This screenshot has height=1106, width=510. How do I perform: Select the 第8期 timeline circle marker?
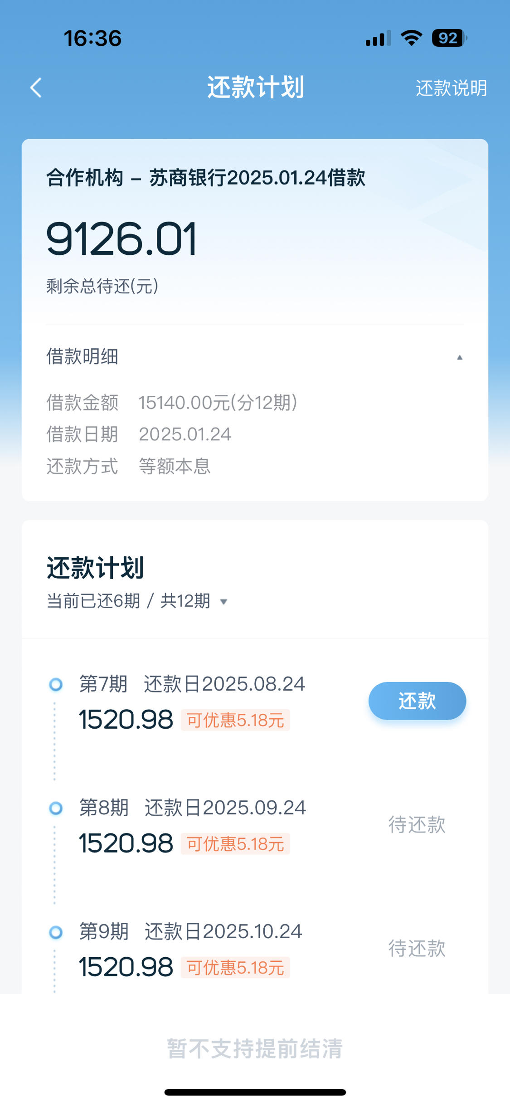[x=56, y=808]
